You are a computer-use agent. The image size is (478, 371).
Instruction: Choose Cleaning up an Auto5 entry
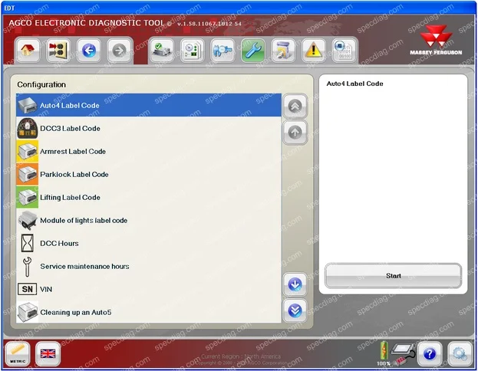click(x=148, y=312)
